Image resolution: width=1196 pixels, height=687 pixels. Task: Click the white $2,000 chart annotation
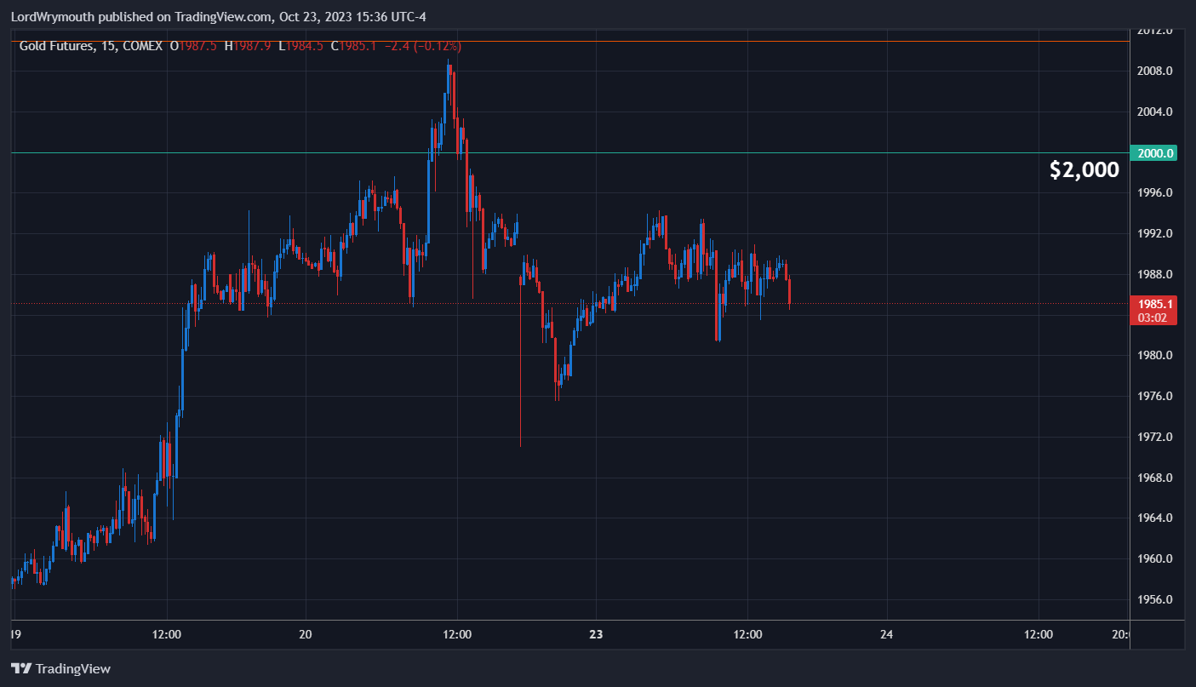[1084, 170]
